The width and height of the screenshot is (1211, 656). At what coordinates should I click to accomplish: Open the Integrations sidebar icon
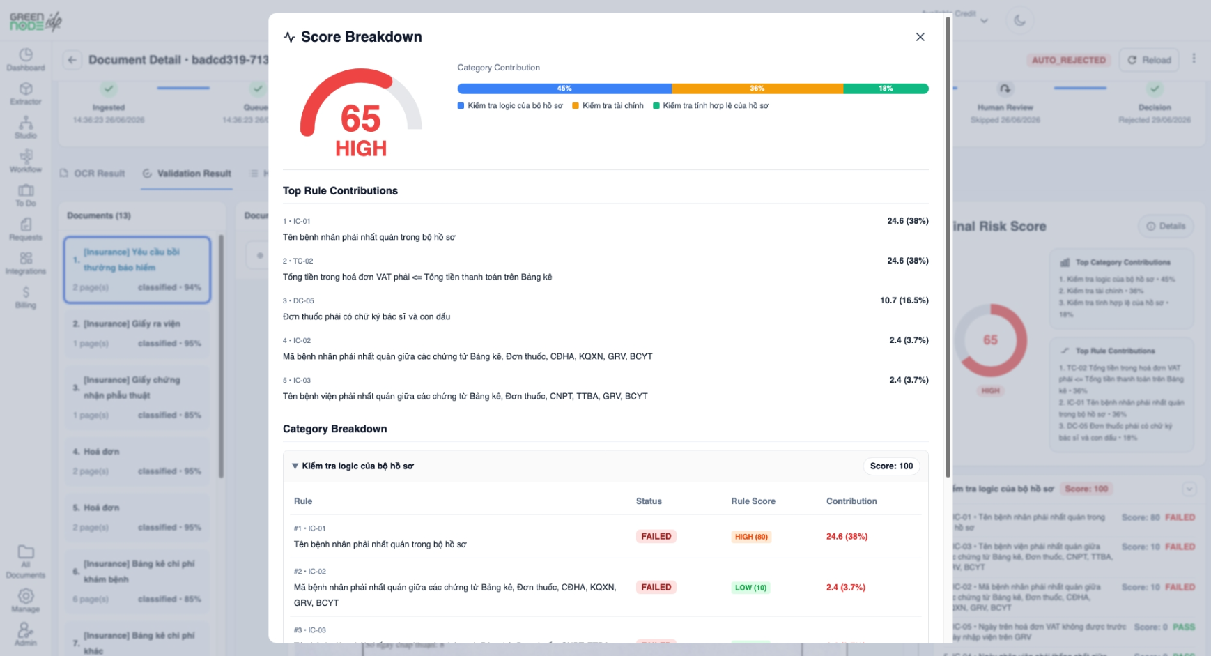26,263
